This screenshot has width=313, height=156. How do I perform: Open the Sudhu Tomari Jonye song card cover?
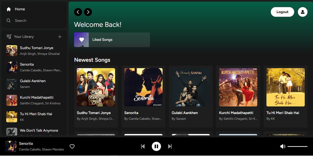[x=96, y=87]
